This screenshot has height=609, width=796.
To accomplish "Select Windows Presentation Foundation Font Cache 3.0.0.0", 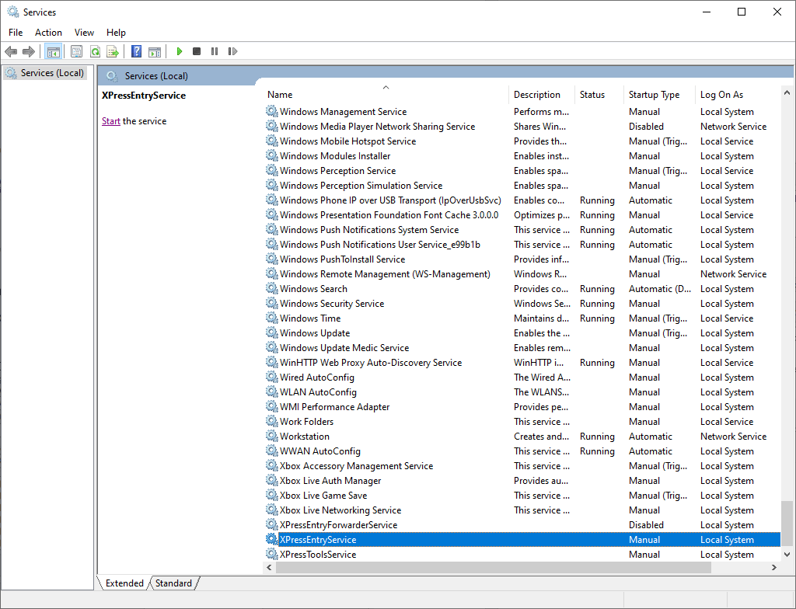I will 522,214.
